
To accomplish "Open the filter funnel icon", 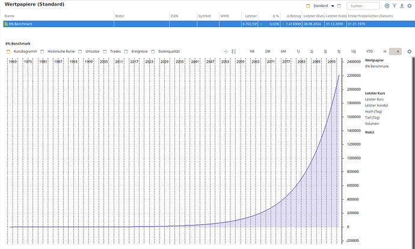I will (x=395, y=5).
